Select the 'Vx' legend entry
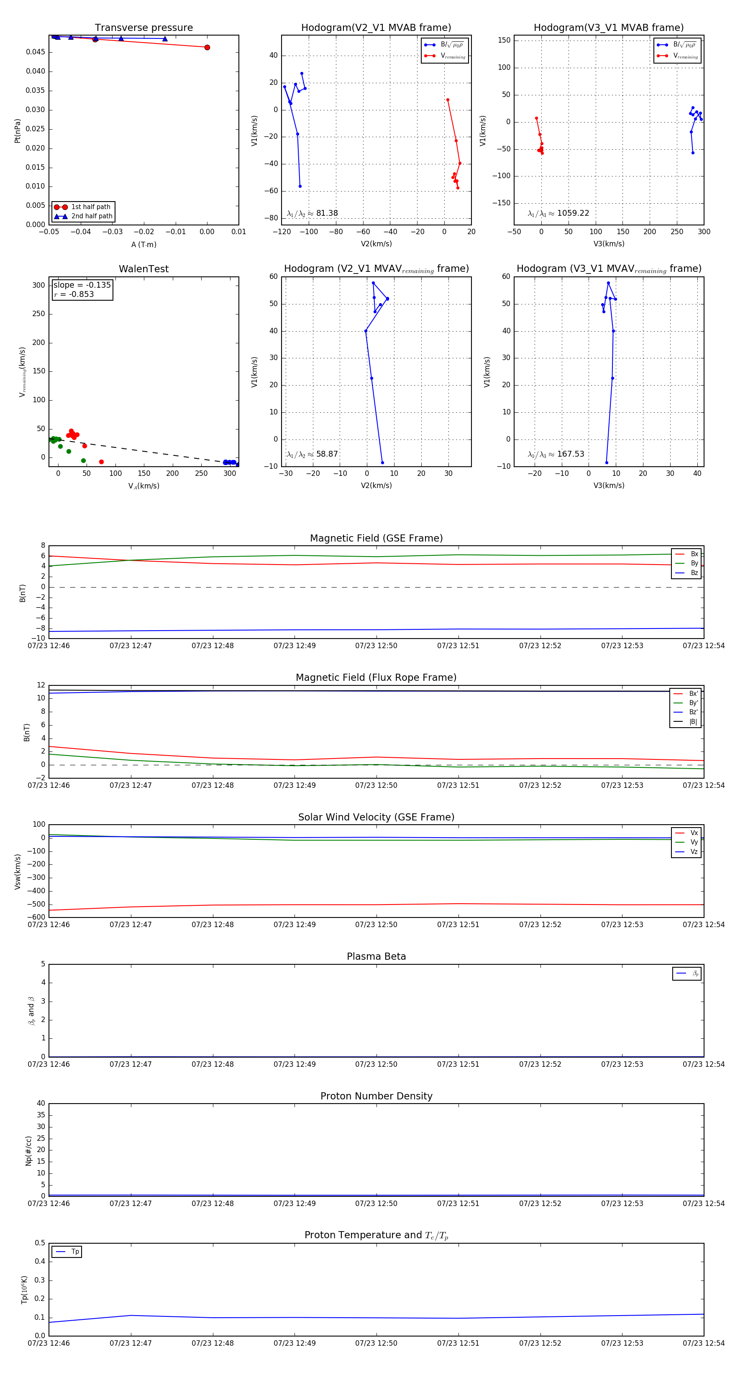This screenshot has width=753, height=1380. (x=686, y=833)
